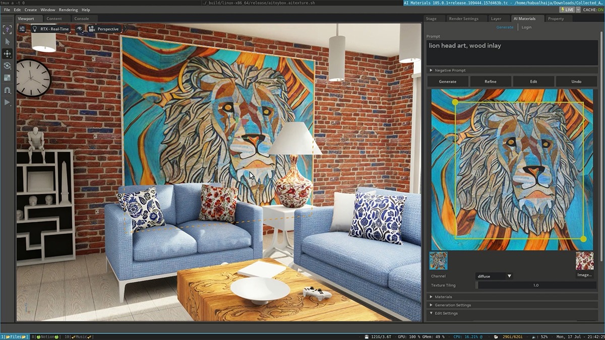
Task: Choose the Rotate tool
Action: click(x=7, y=66)
